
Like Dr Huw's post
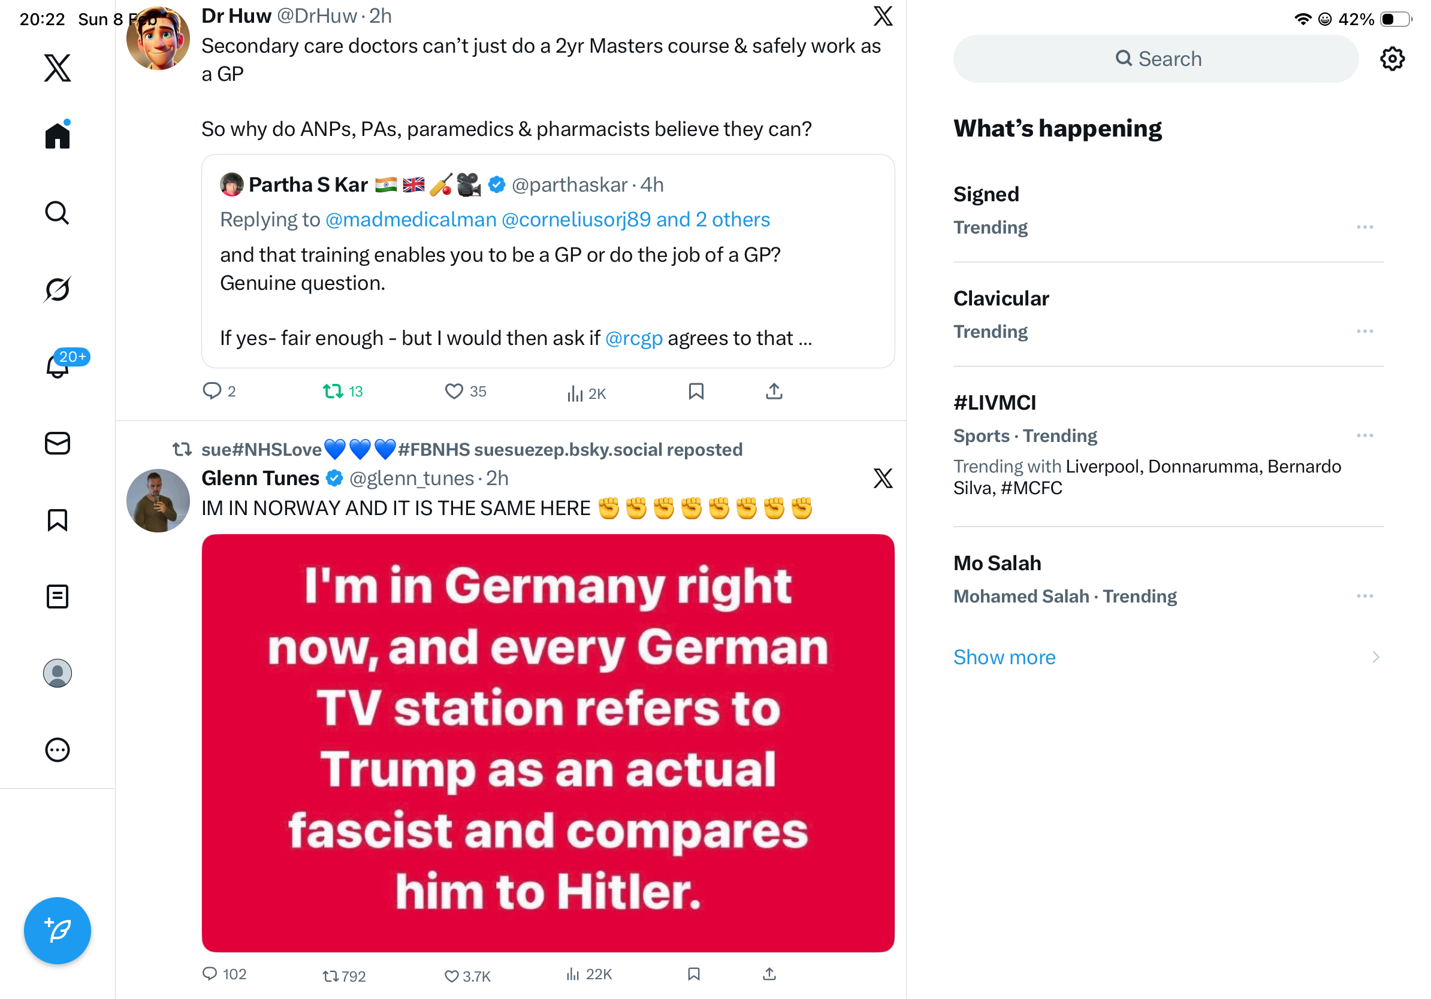pos(454,391)
